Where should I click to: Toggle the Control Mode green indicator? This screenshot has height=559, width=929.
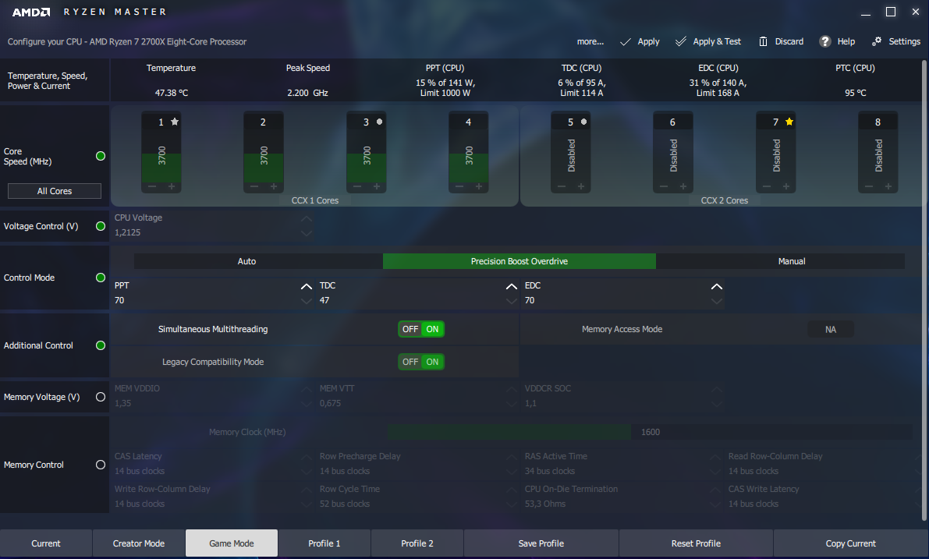point(101,278)
